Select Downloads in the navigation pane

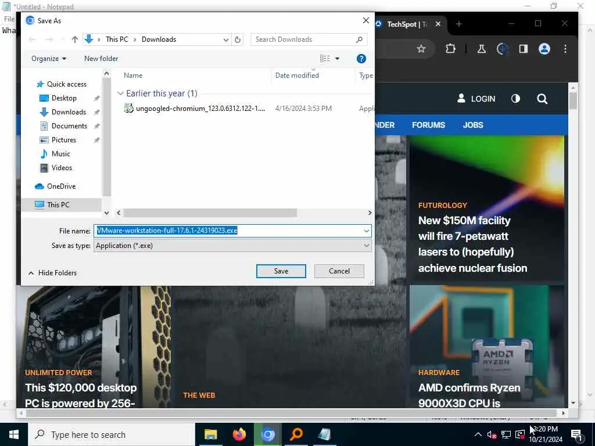click(x=69, y=112)
